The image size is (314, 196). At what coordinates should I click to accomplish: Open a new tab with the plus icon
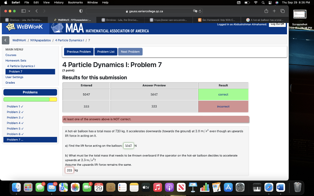[274, 11]
